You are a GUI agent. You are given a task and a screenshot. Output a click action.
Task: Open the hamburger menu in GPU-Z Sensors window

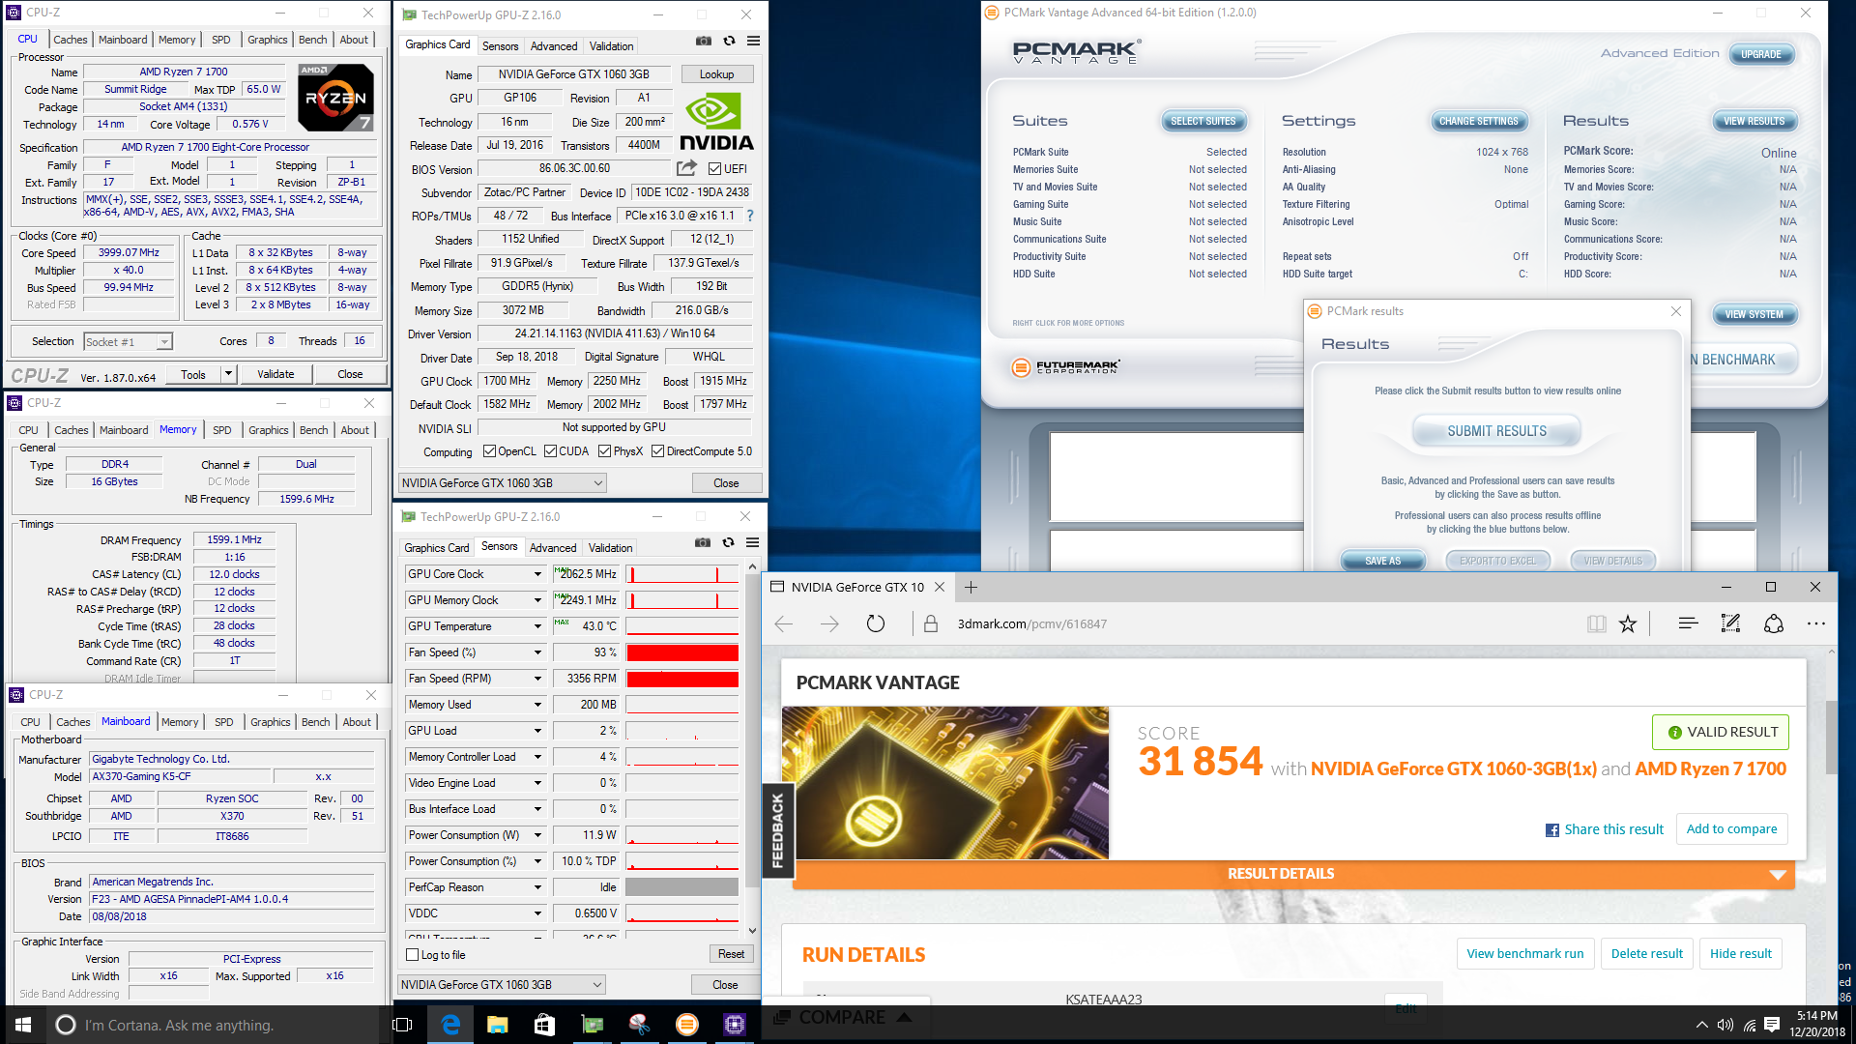click(753, 542)
